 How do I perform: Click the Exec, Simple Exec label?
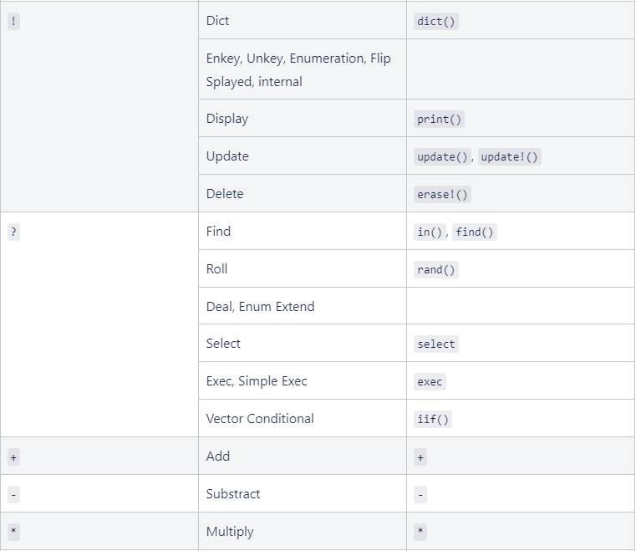click(257, 381)
